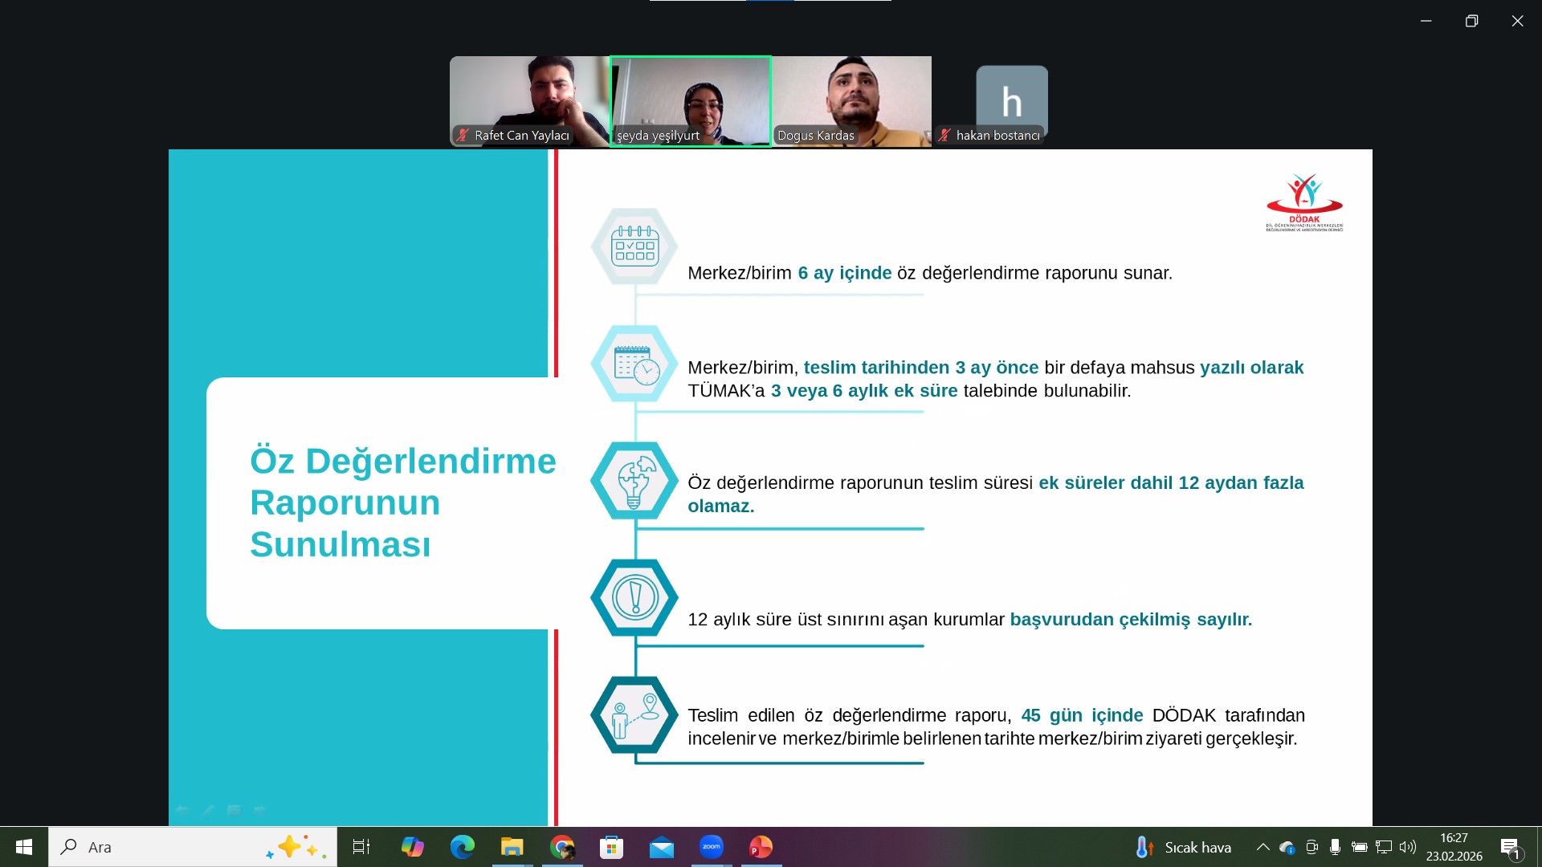The width and height of the screenshot is (1542, 867).
Task: Click Rafet Can Yaylacı's video thumbnail
Action: (x=529, y=100)
